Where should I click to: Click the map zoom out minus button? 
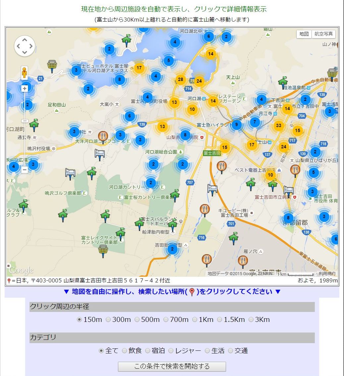click(25, 170)
